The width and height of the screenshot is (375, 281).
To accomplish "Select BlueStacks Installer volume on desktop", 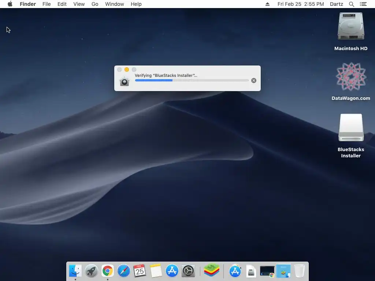I will tap(351, 136).
